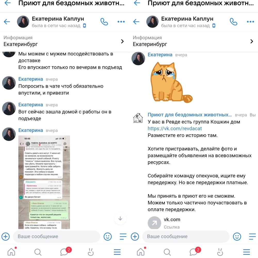
Task: Open hamburger menu in right bottom bar
Action: pos(246,252)
